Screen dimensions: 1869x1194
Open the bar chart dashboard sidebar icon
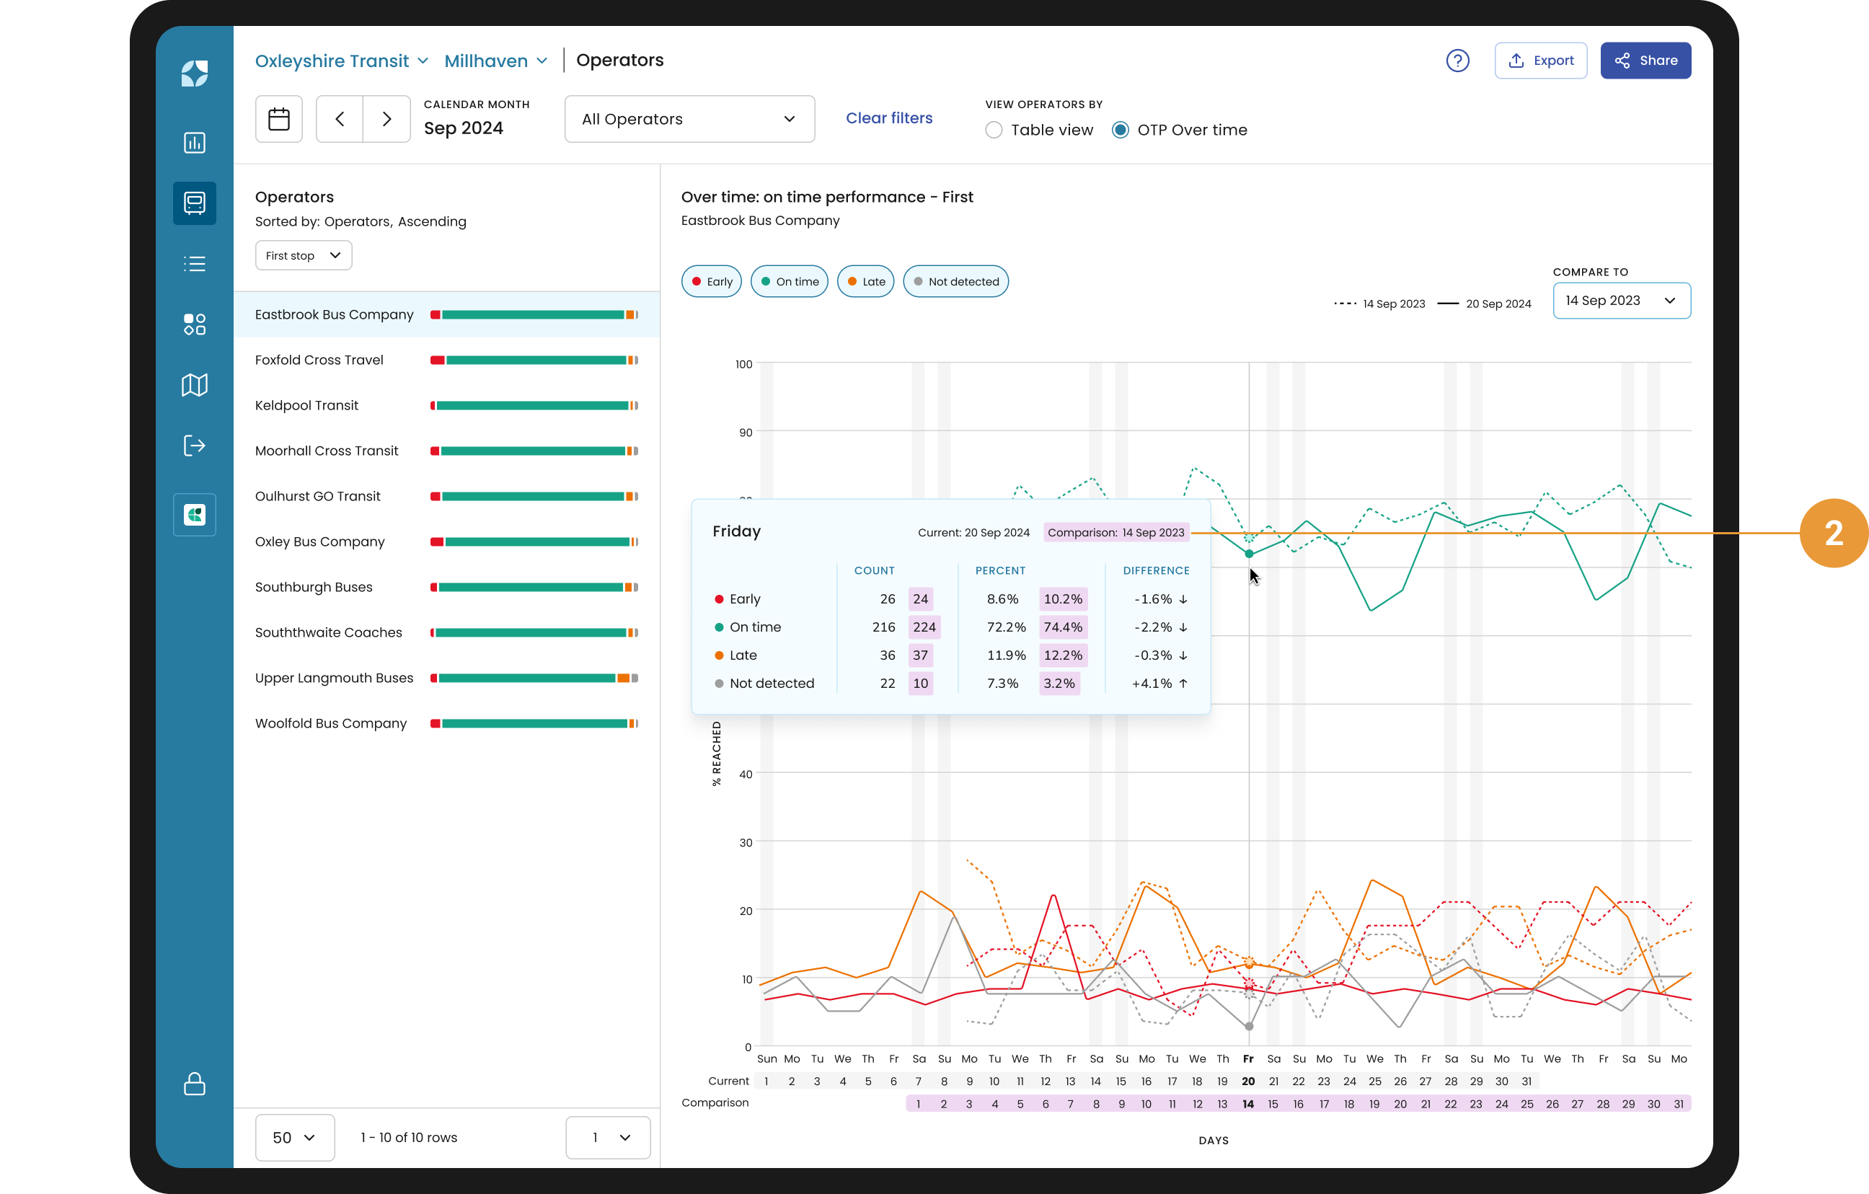pos(194,143)
